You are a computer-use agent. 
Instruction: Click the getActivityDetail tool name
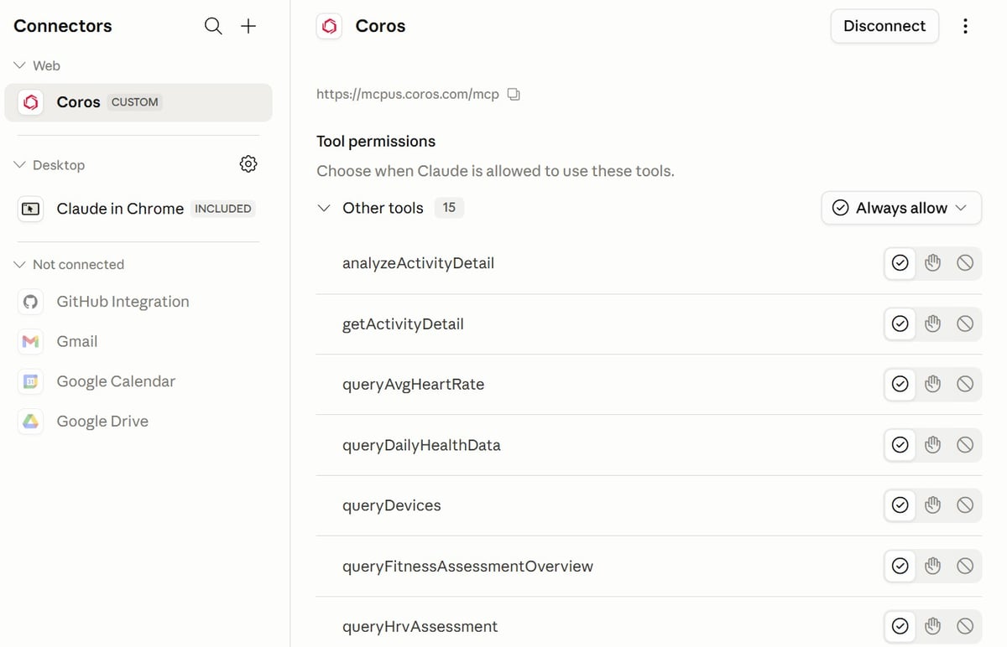403,323
